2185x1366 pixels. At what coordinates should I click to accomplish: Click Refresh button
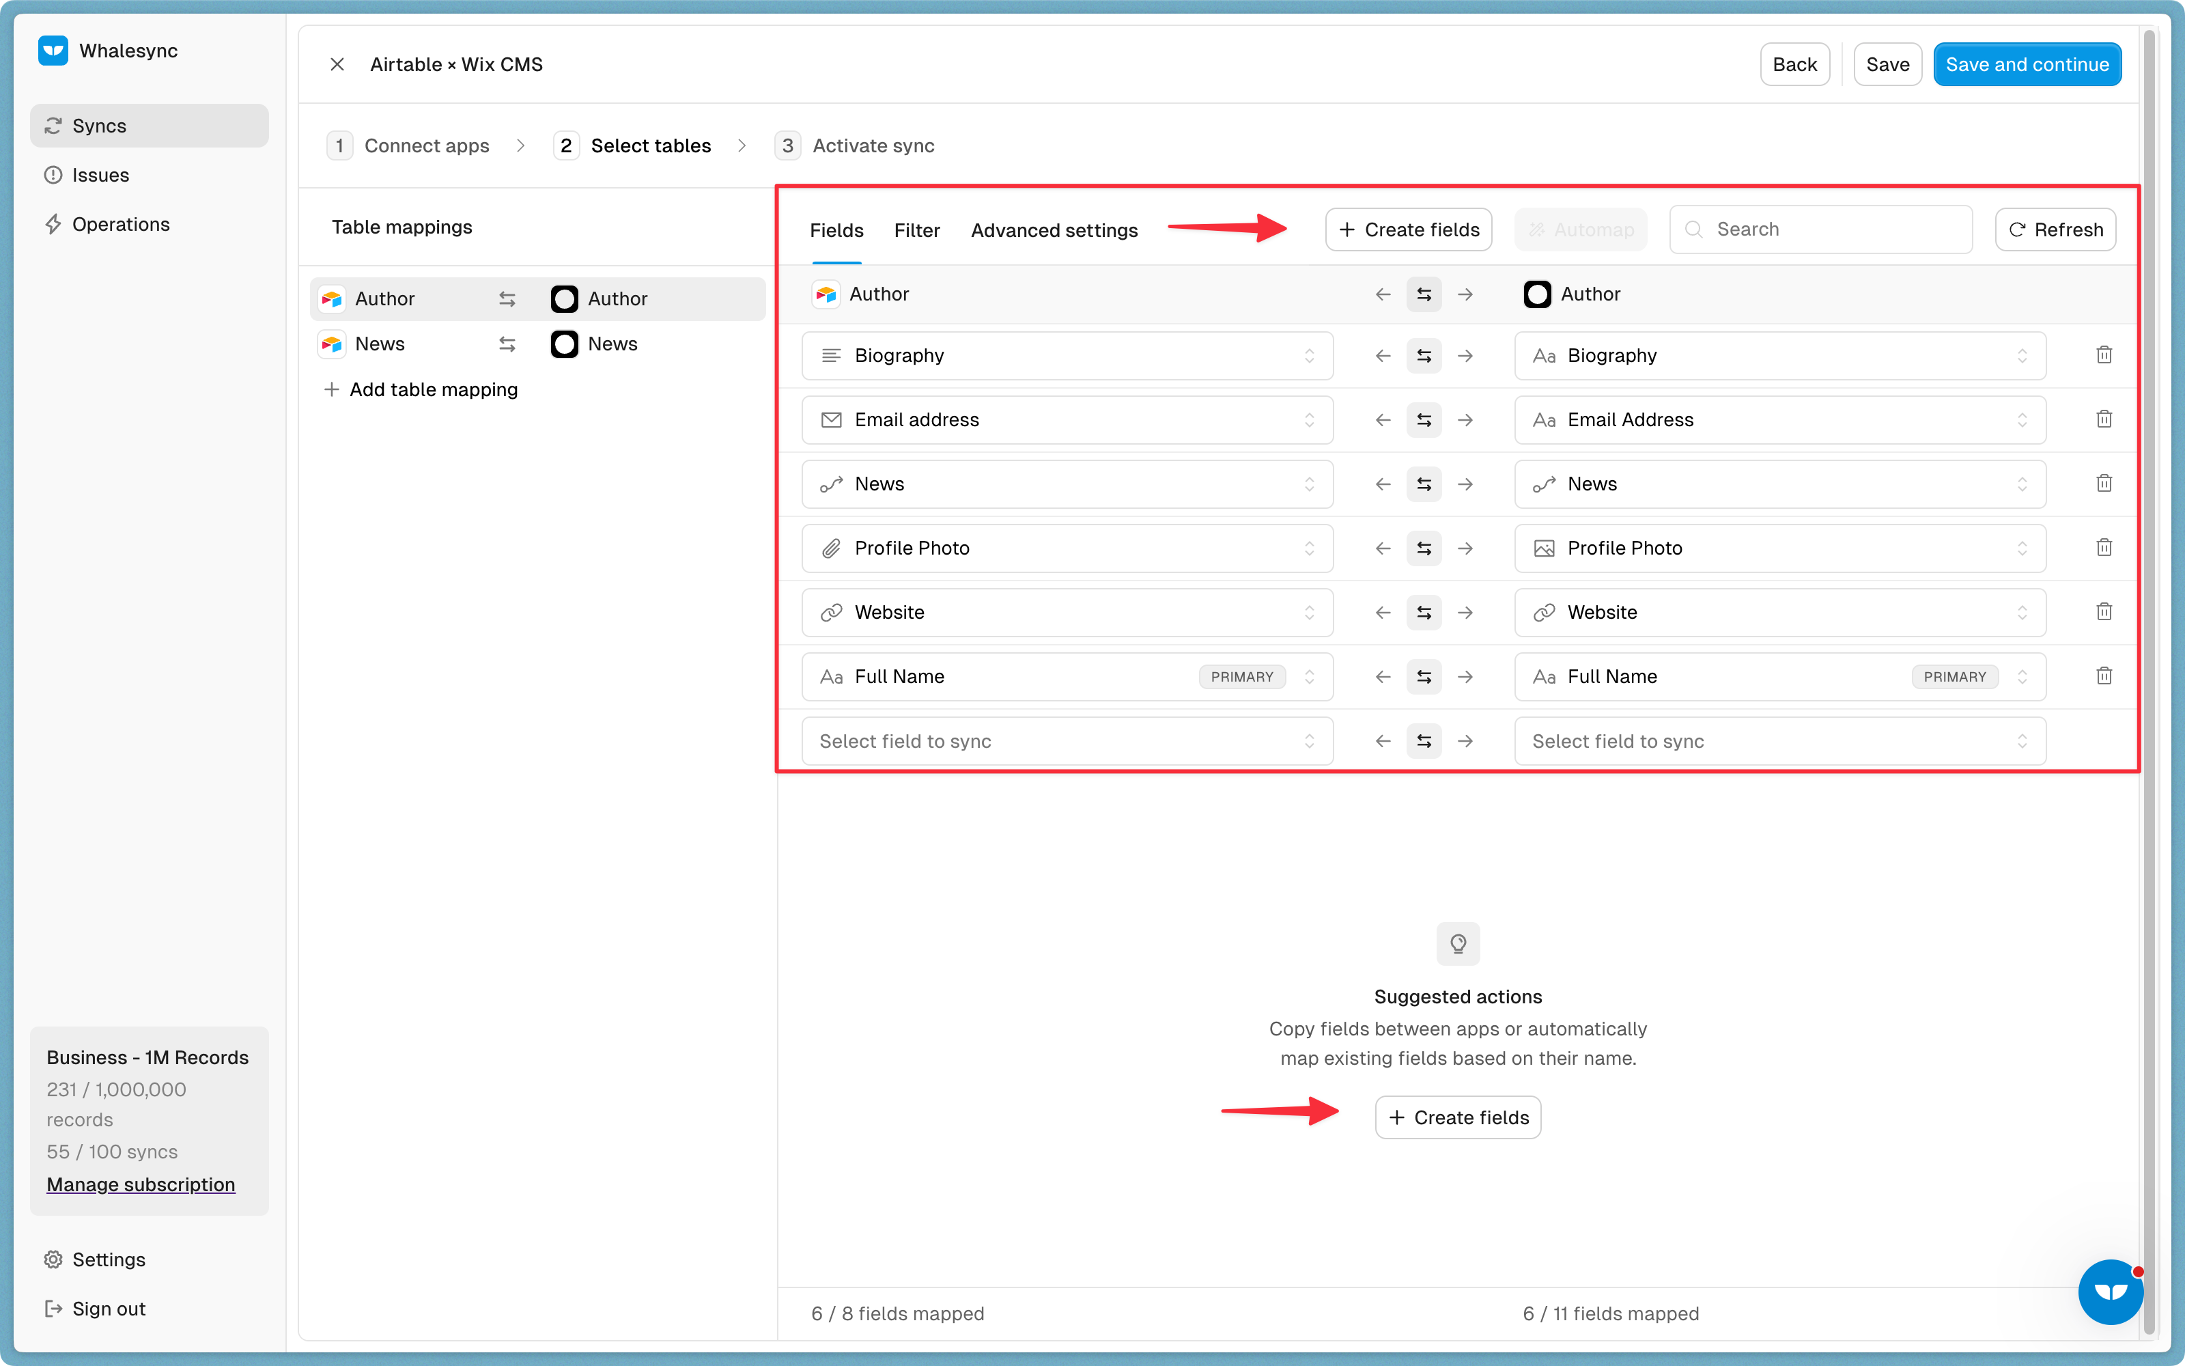tap(2055, 229)
